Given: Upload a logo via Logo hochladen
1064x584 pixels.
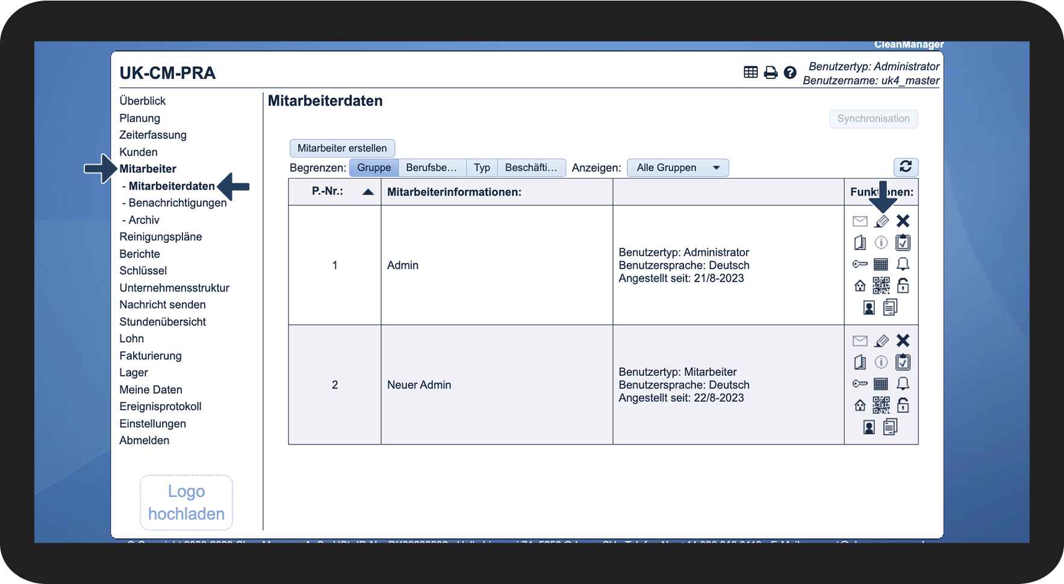Looking at the screenshot, I should click(186, 503).
